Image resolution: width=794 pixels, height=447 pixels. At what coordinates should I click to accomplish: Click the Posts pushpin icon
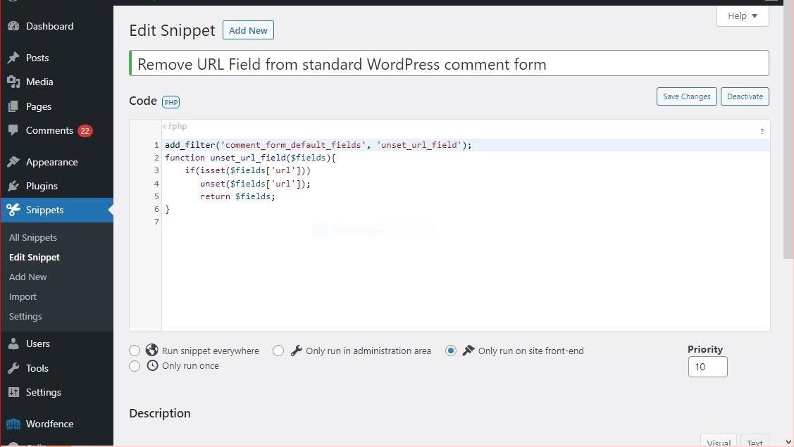(13, 58)
